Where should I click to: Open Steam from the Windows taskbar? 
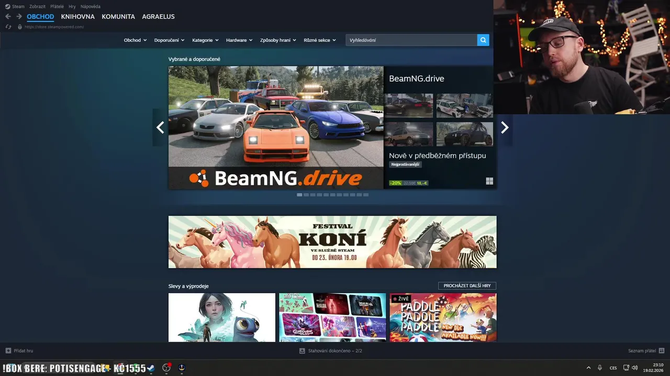[151, 368]
